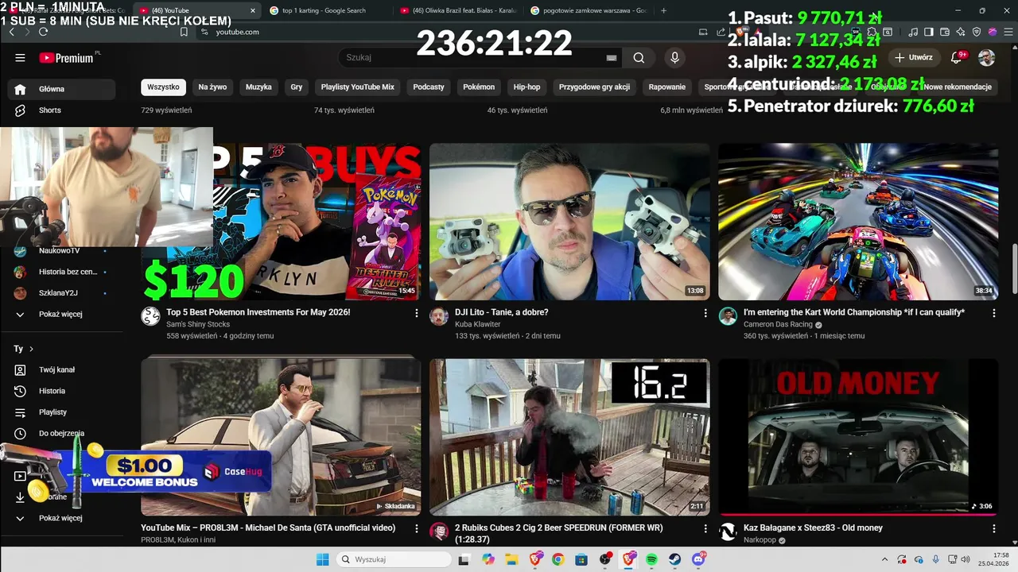
Task: Select the Hip-hop filter chip
Action: pos(526,87)
